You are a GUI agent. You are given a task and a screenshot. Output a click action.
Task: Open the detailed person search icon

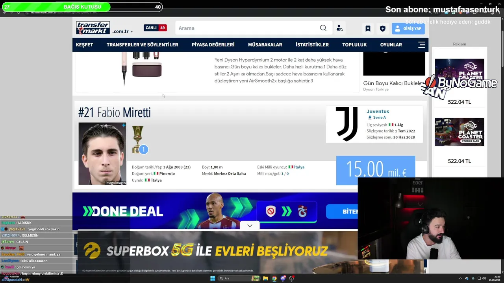339,28
